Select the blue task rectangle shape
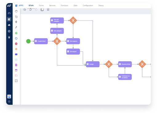This screenshot has width=157, height=114. pos(16,54)
